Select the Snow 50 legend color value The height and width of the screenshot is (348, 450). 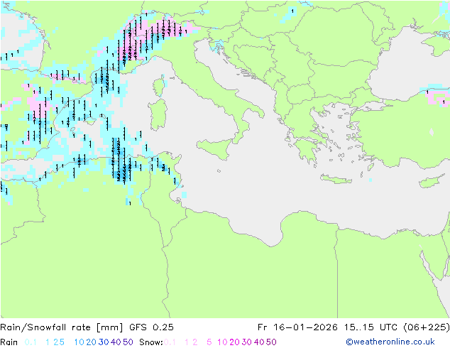coord(271,342)
